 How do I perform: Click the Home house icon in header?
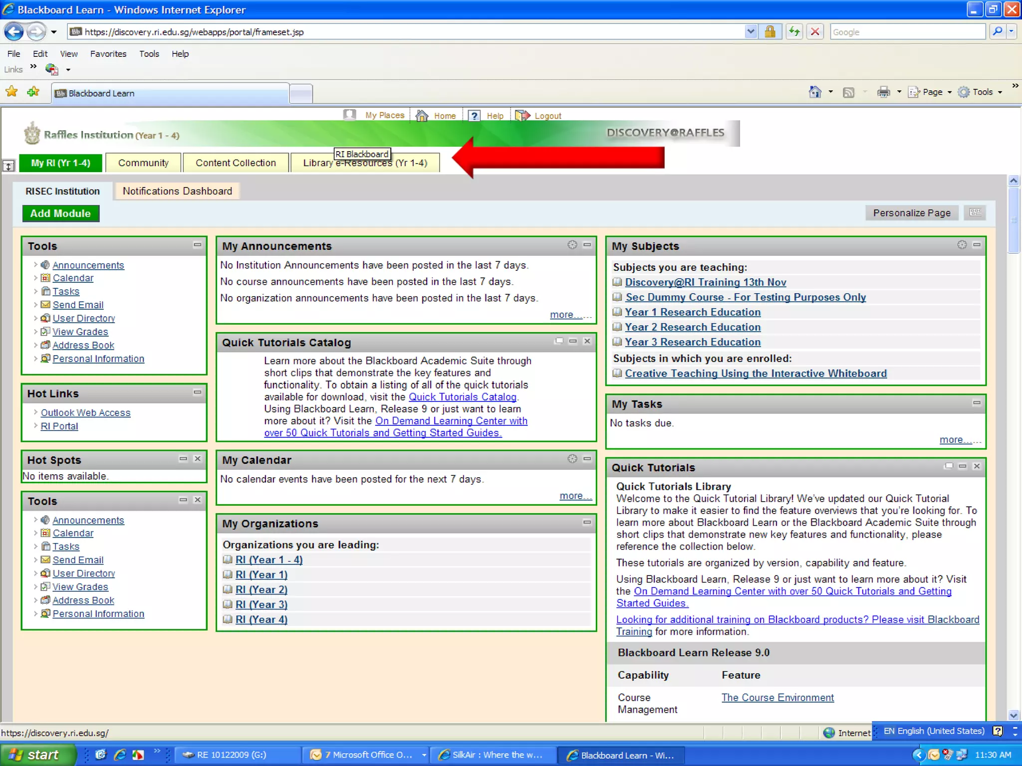pos(422,116)
